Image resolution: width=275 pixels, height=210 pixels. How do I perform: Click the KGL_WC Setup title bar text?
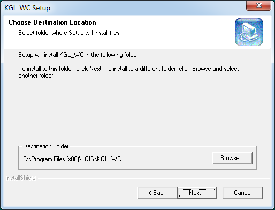click(27, 8)
